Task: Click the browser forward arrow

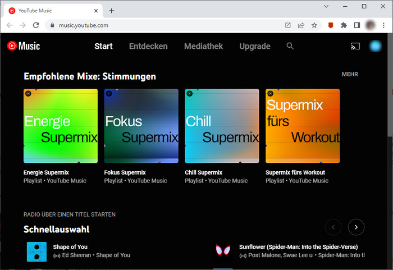Action: point(23,25)
